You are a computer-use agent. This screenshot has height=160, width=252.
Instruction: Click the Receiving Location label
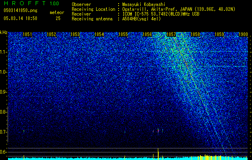click(x=93, y=9)
